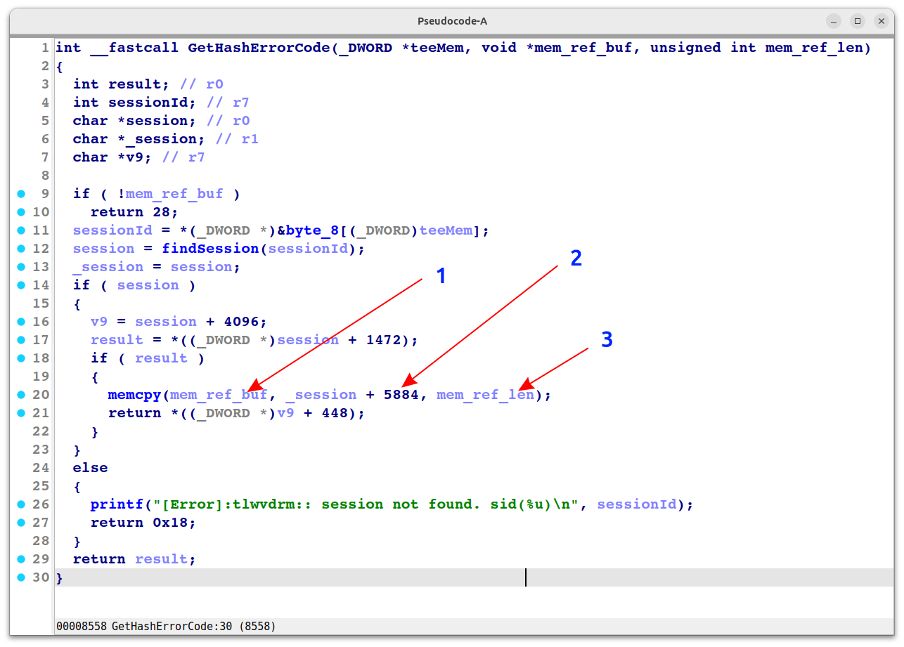This screenshot has height=647, width=904.
Task: Click the blue marker on the return result line
Action: tap(22, 558)
